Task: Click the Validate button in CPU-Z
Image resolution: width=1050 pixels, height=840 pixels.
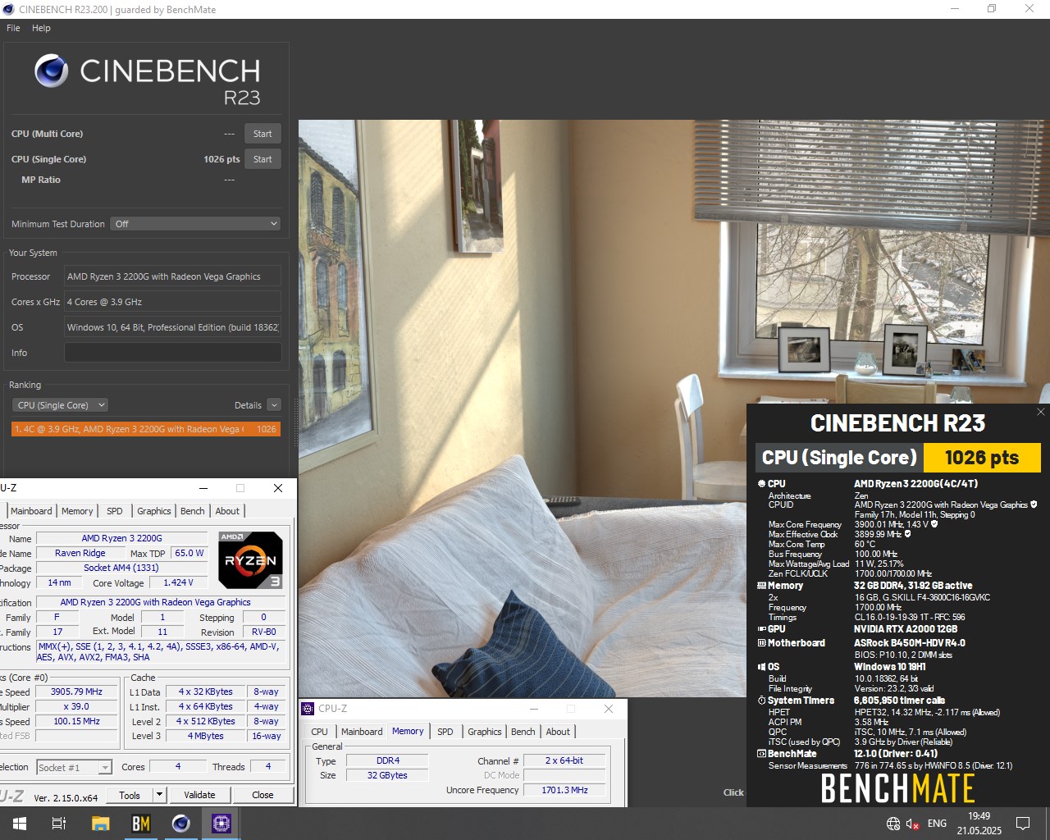Action: [x=199, y=795]
